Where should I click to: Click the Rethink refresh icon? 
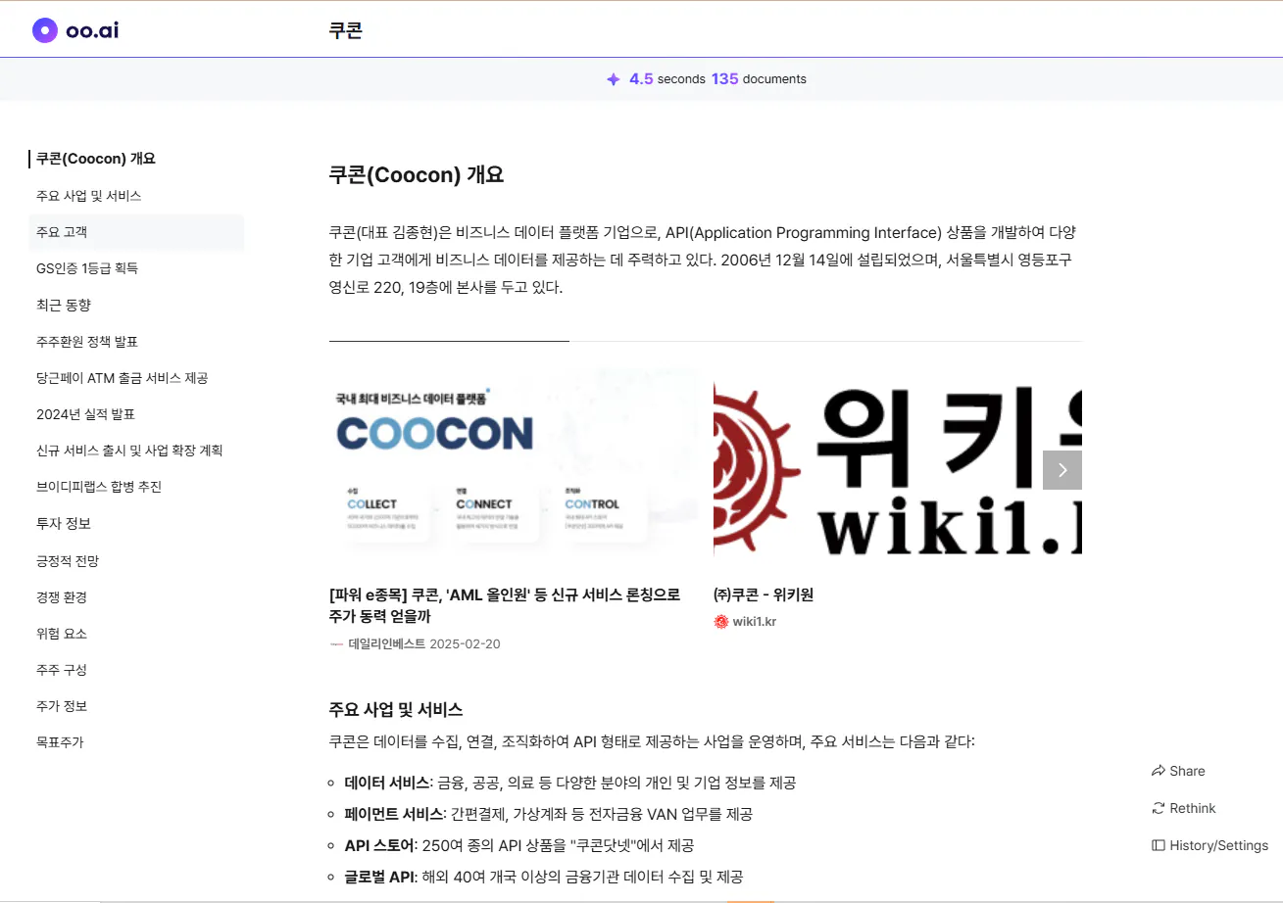(x=1159, y=808)
